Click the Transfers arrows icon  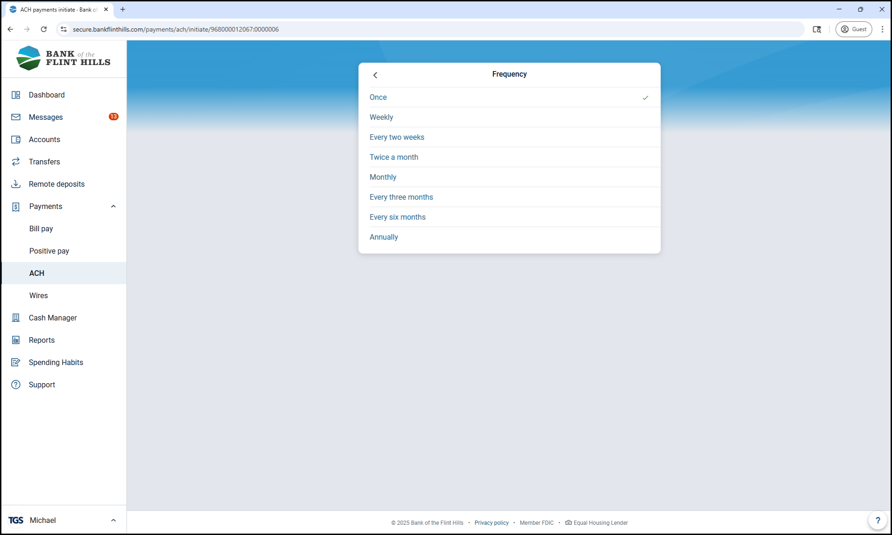[16, 162]
